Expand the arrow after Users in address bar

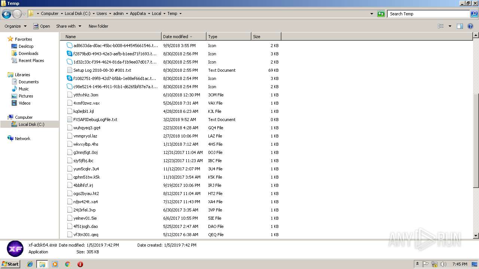[x=110, y=13]
